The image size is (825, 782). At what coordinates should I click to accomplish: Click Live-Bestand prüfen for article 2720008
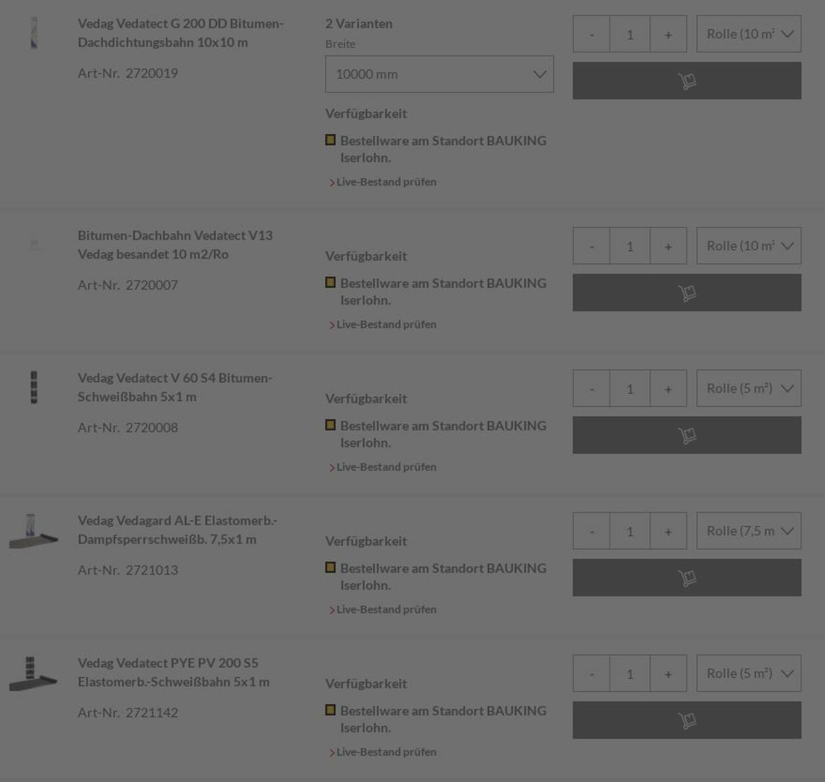[x=386, y=467]
